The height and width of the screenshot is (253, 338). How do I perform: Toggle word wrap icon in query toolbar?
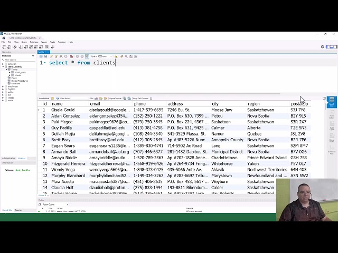click(x=136, y=56)
